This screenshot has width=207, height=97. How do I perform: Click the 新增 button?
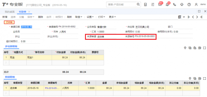coord(5,17)
